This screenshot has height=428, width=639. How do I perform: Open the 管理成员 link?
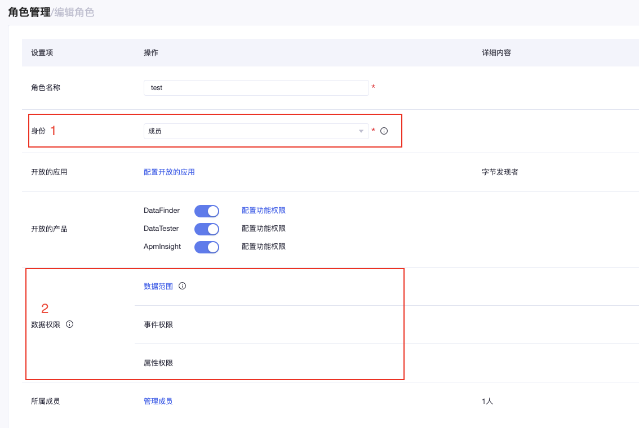click(158, 401)
